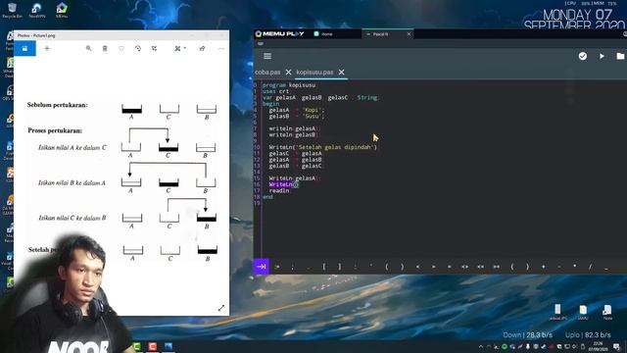Image resolution: width=627 pixels, height=353 pixels.
Task: Delete the picture with the trash icon
Action: (x=105, y=48)
